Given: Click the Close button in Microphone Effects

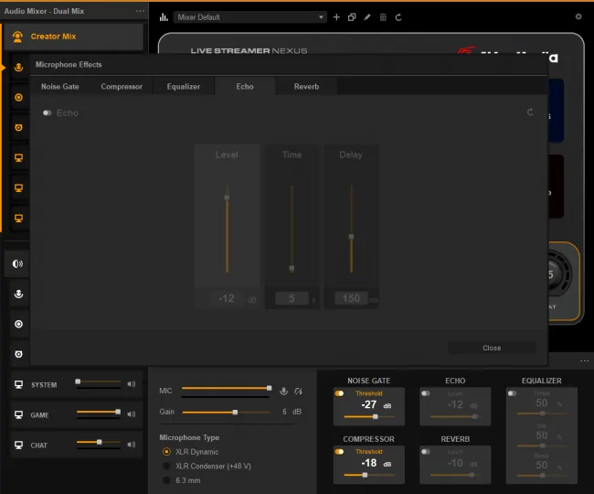Looking at the screenshot, I should [492, 348].
